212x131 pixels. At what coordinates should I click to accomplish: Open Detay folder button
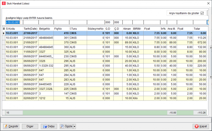pyautogui.click(x=49, y=126)
